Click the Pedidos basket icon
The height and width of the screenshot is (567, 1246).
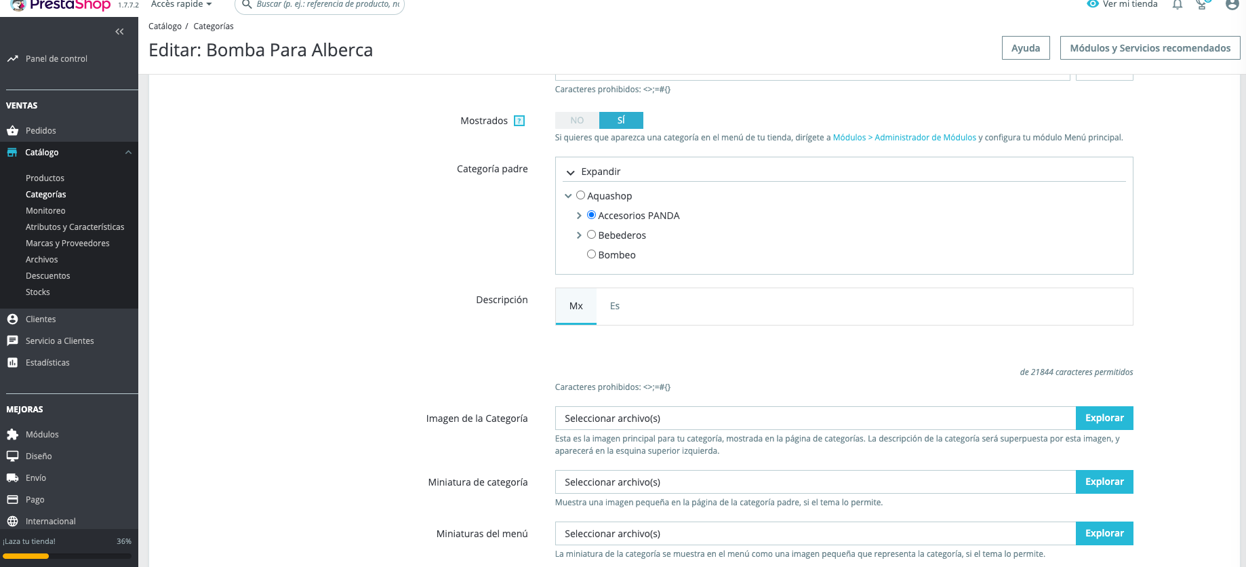pyautogui.click(x=12, y=131)
